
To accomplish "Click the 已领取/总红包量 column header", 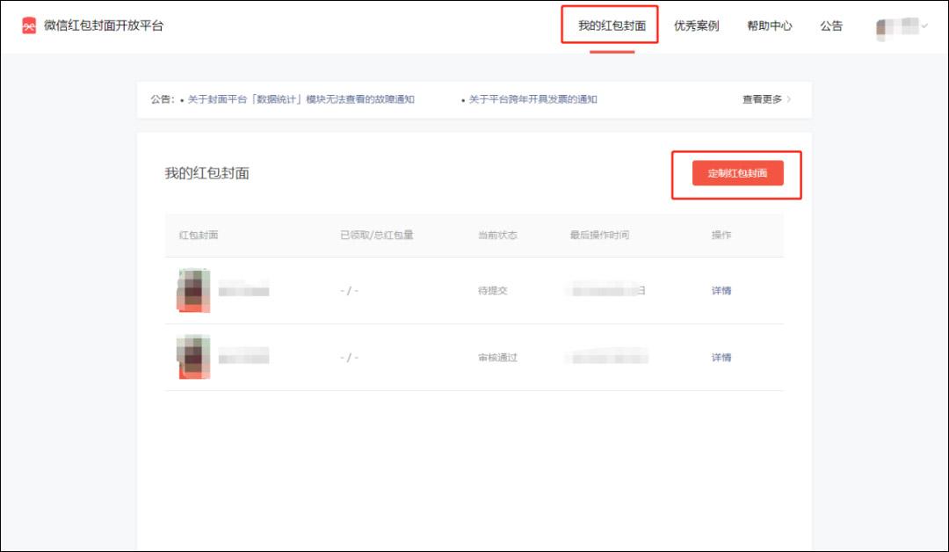I will click(376, 235).
